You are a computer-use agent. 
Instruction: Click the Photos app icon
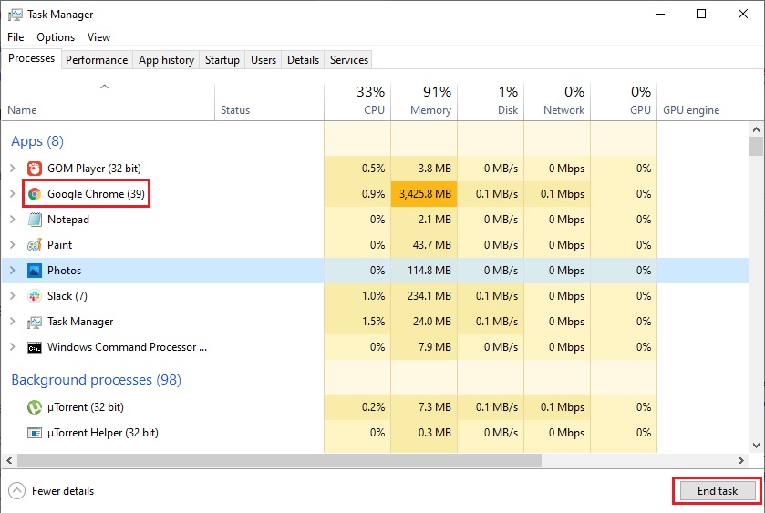click(34, 271)
